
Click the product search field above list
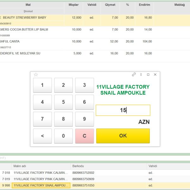point(95,158)
